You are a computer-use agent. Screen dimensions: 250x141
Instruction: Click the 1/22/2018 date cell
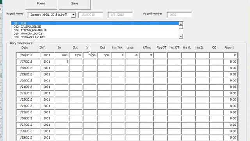pos(28,93)
